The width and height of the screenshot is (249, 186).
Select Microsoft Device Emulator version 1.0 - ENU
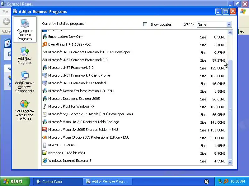135,91
